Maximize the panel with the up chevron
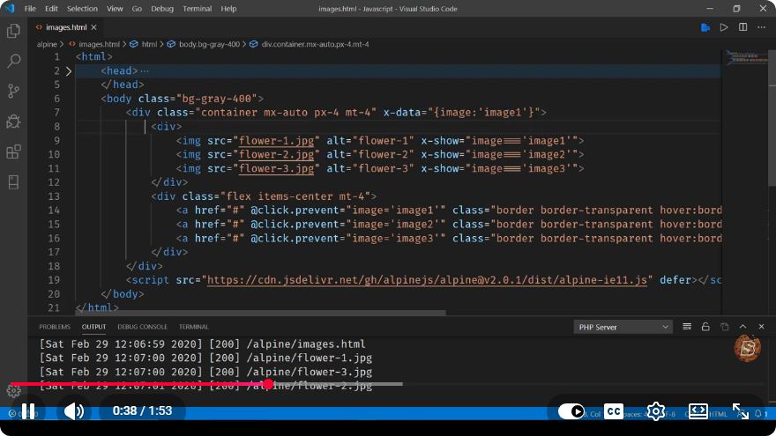Screen dimensions: 776x436 (742, 327)
